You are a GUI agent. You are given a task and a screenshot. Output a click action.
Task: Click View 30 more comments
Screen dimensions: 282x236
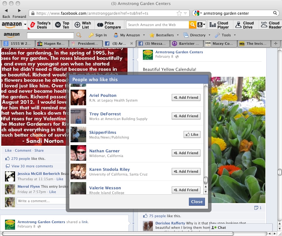pos(32,166)
